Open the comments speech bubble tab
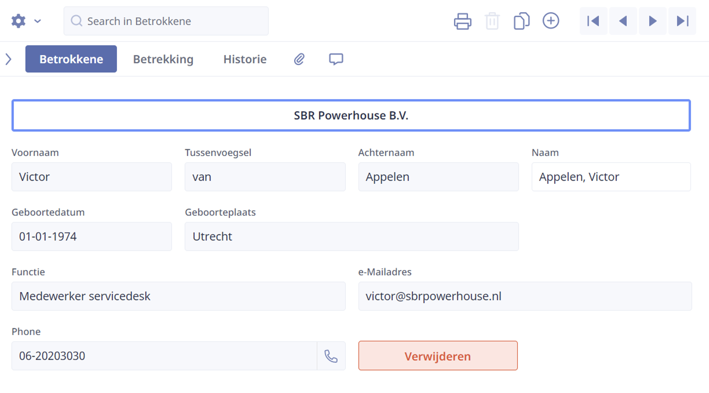Image resolution: width=709 pixels, height=393 pixels. [336, 59]
